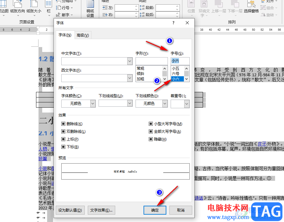Image resolution: width=284 pixels, height=222 pixels.
Task: Expand Chinese font (中文字体) dropdown
Action: click(x=130, y=61)
